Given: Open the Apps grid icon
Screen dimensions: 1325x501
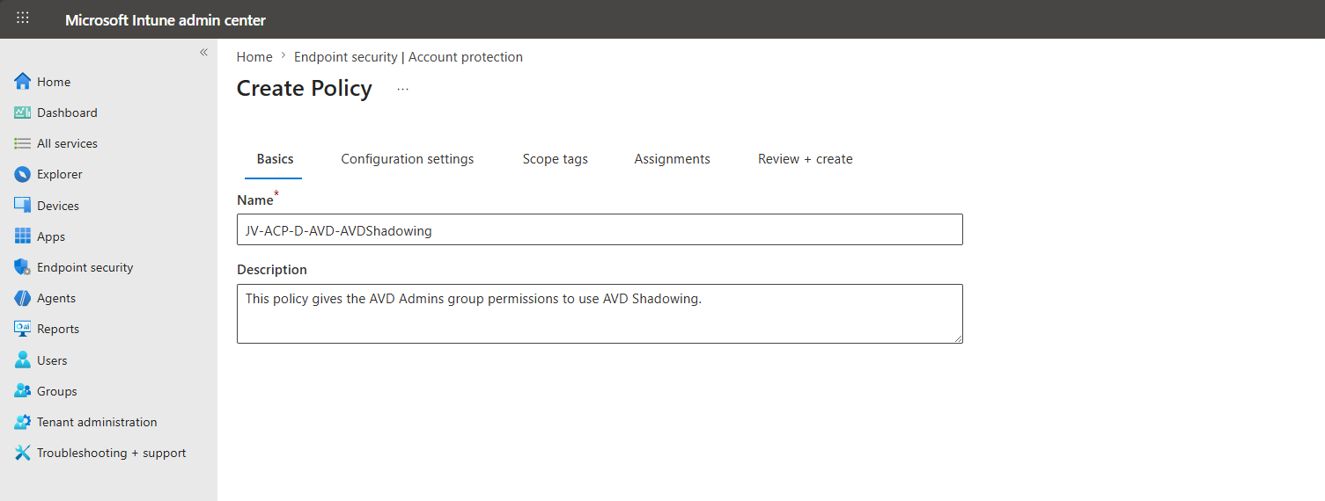Looking at the screenshot, I should point(23,236).
